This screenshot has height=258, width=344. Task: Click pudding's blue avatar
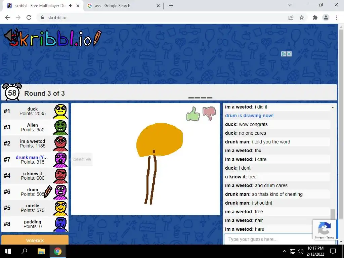(x=60, y=224)
